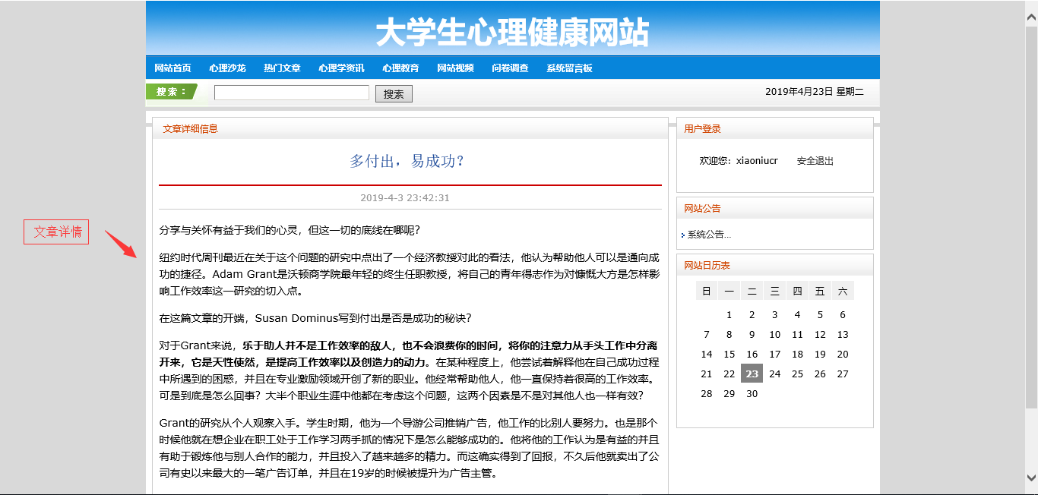Open 热门文章 navigation item
The image size is (1038, 495).
tap(282, 68)
